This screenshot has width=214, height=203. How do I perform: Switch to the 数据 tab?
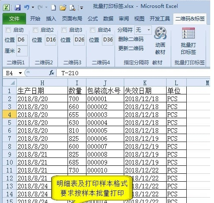(108, 18)
